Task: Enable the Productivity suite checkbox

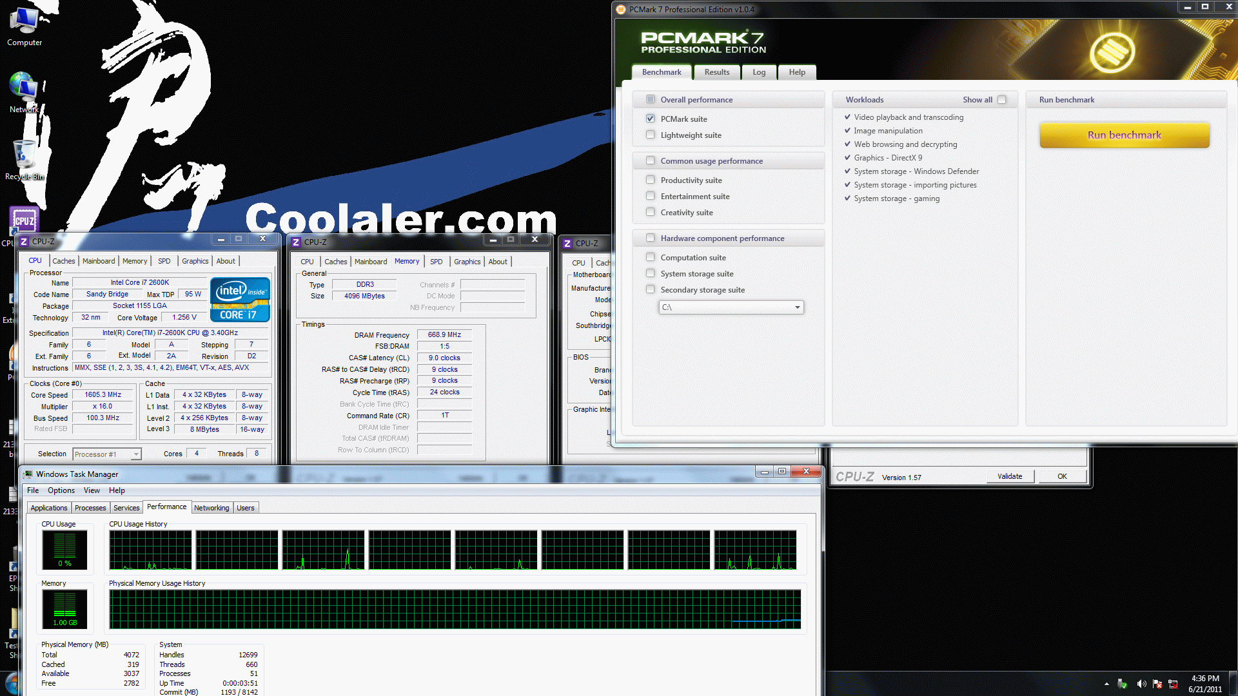Action: point(650,180)
